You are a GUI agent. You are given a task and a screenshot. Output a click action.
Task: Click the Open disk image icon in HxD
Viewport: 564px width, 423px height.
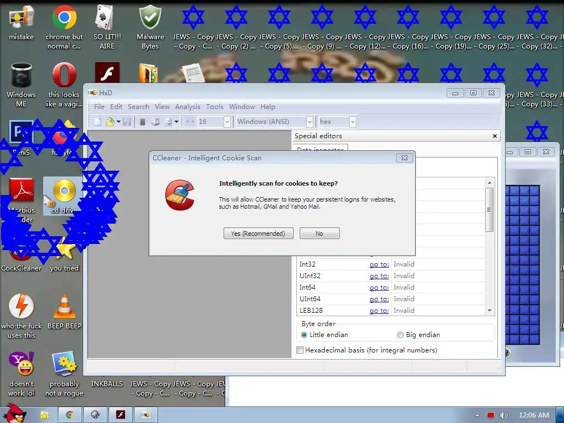point(169,122)
